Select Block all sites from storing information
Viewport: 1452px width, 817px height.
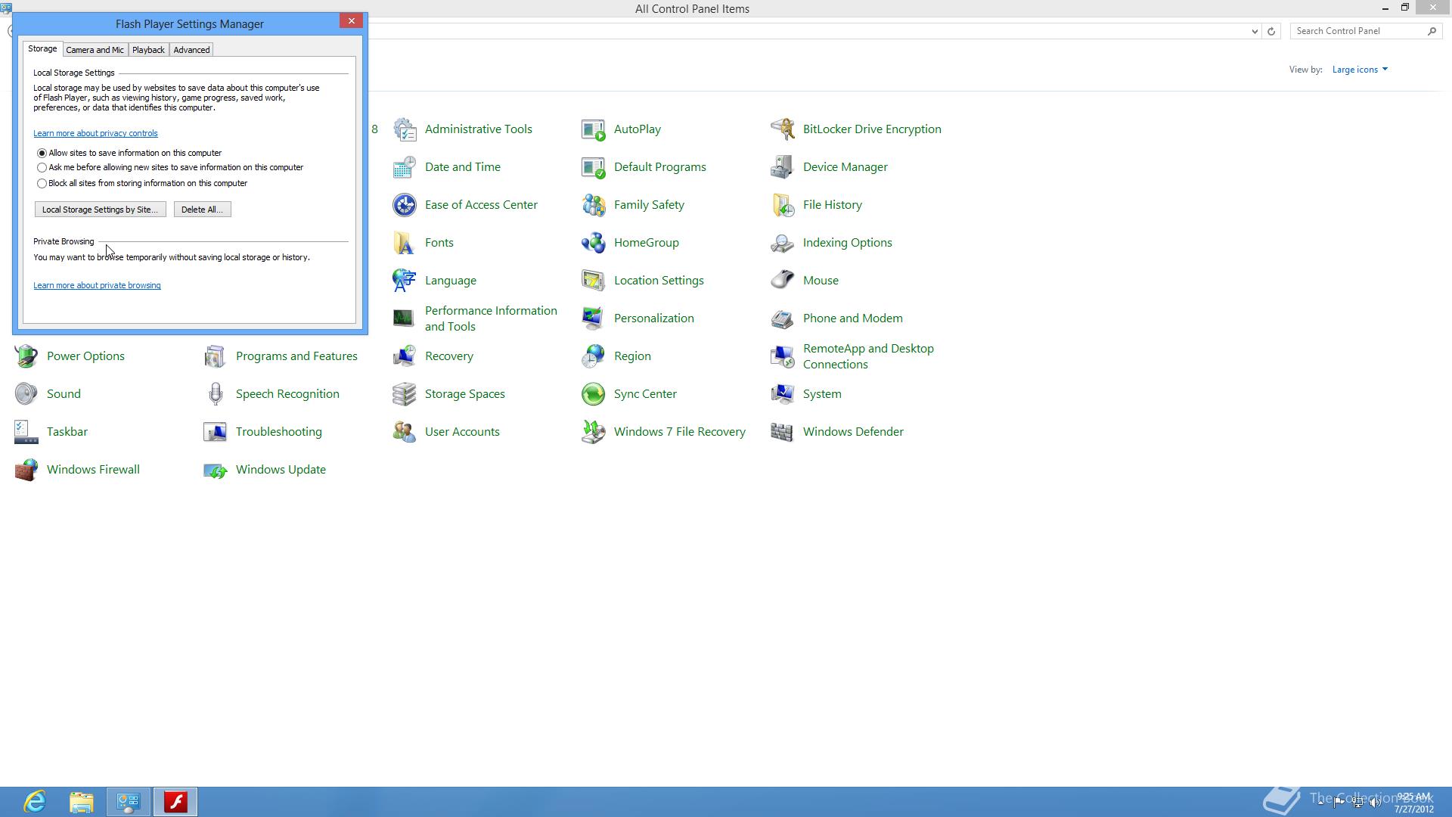coord(42,184)
